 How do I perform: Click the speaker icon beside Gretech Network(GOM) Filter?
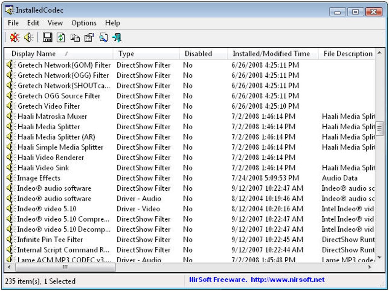(11, 65)
